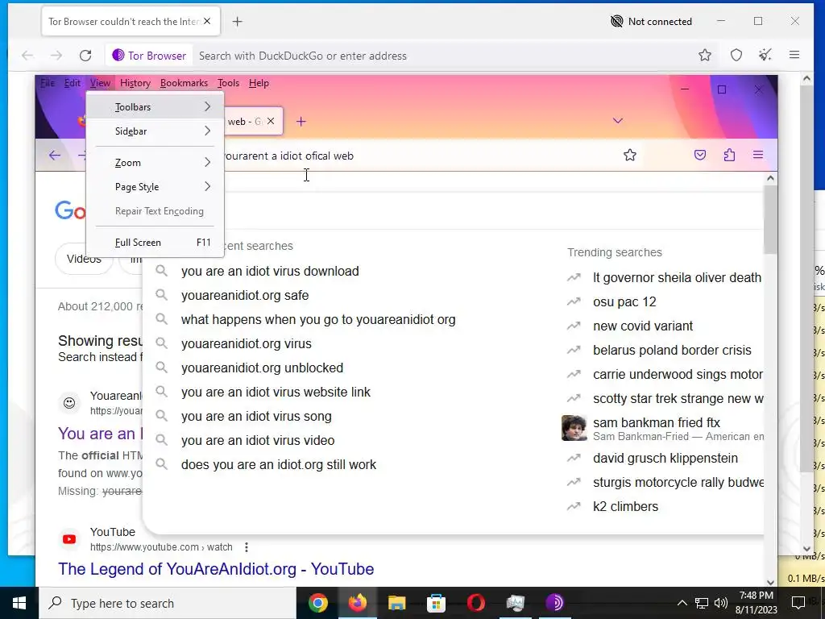Open new Firefox tab with plus
Screen dimensions: 825x619
tap(301, 122)
